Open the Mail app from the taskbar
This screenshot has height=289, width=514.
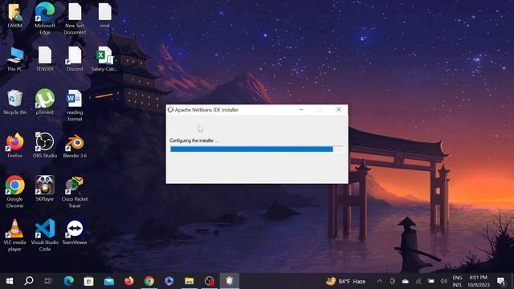(x=109, y=281)
